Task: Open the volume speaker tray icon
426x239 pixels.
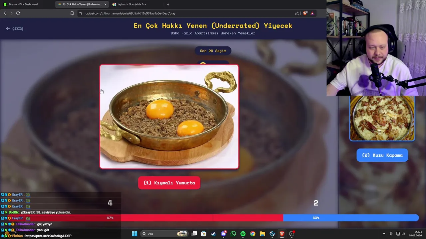Action: (x=403, y=234)
